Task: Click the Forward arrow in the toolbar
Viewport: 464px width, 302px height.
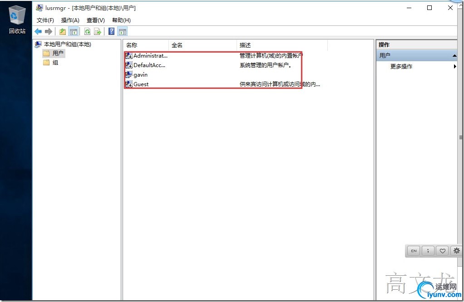Action: click(48, 31)
